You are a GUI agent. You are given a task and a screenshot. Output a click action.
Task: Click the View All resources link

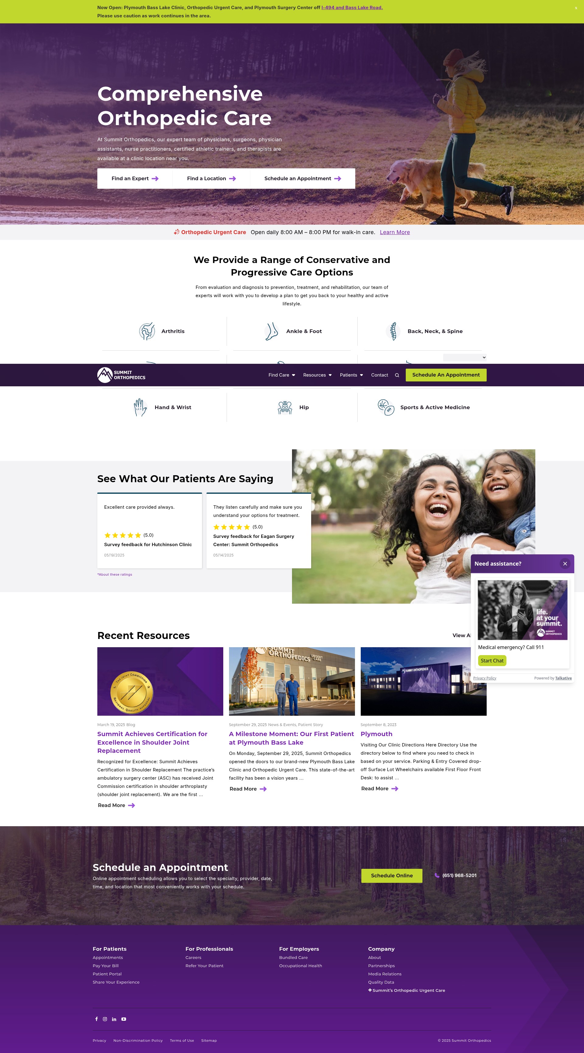coord(461,635)
